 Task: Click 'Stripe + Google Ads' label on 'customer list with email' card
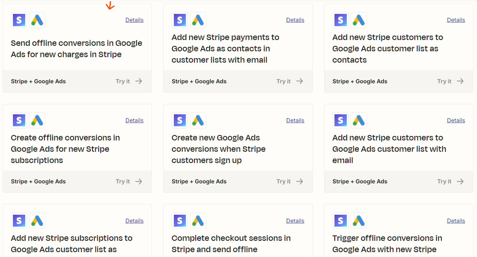360,181
